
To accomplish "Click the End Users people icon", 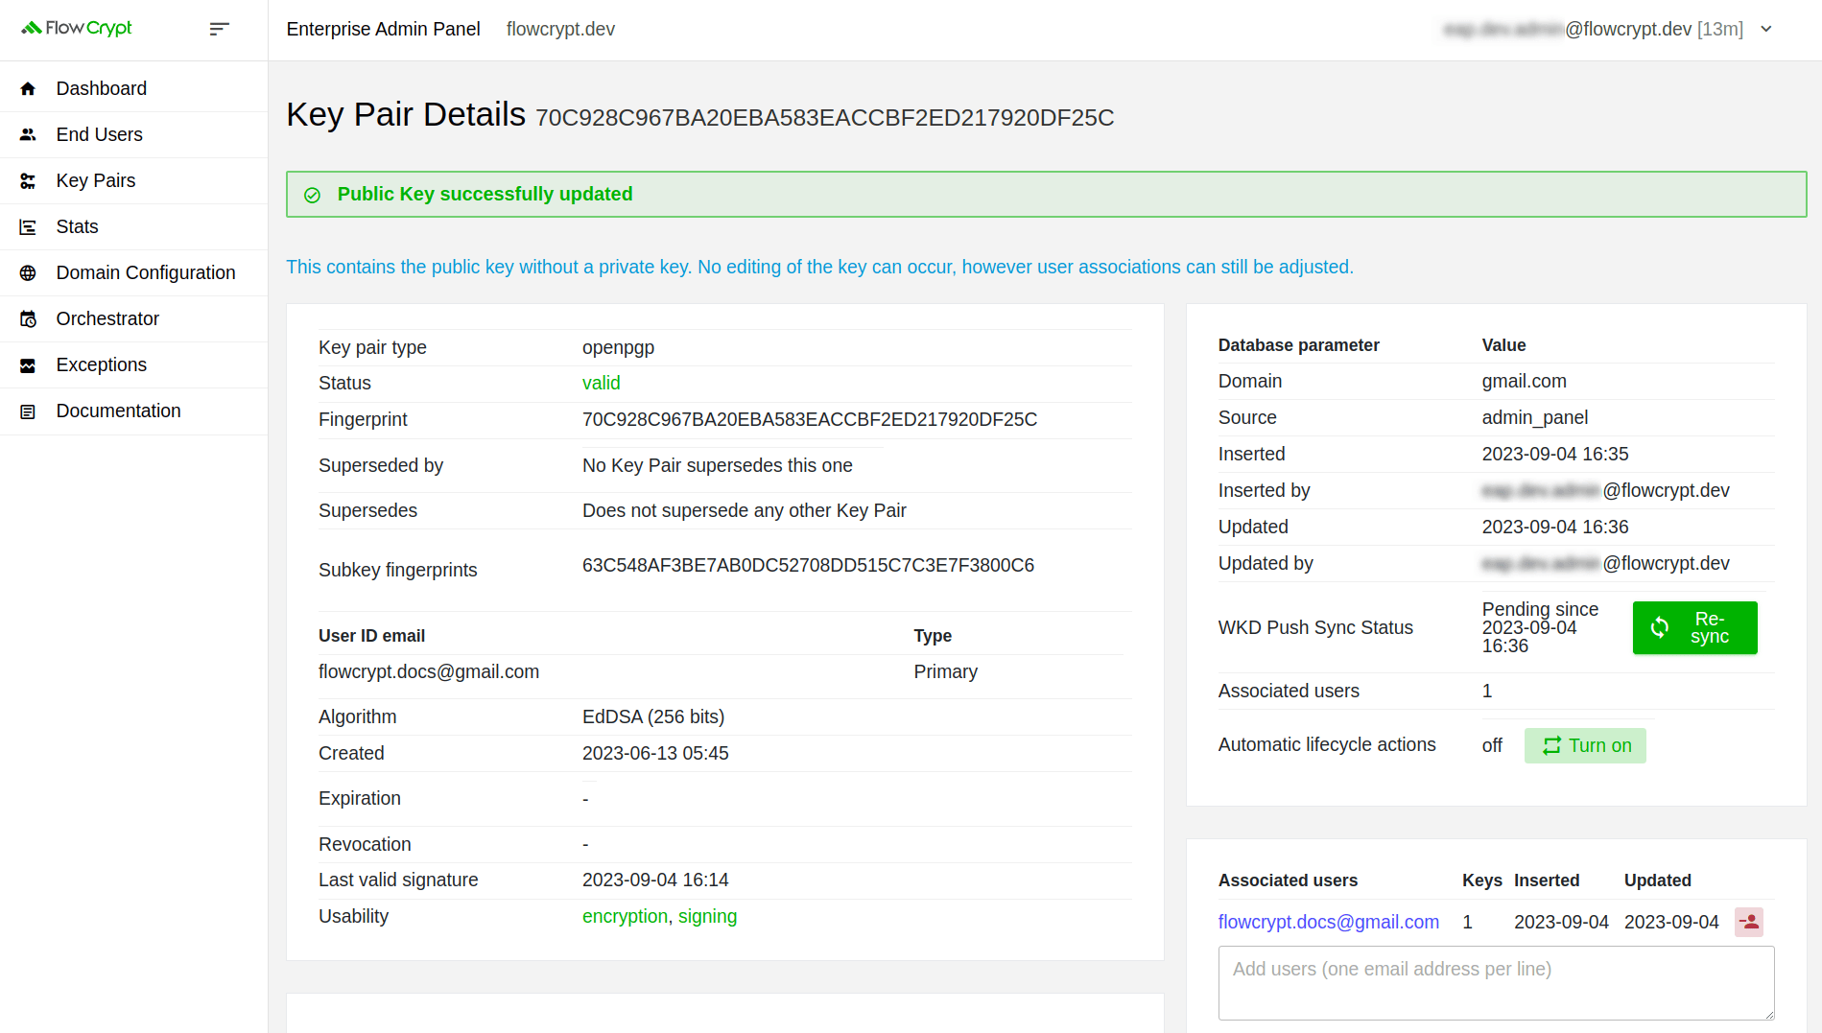I will [28, 134].
